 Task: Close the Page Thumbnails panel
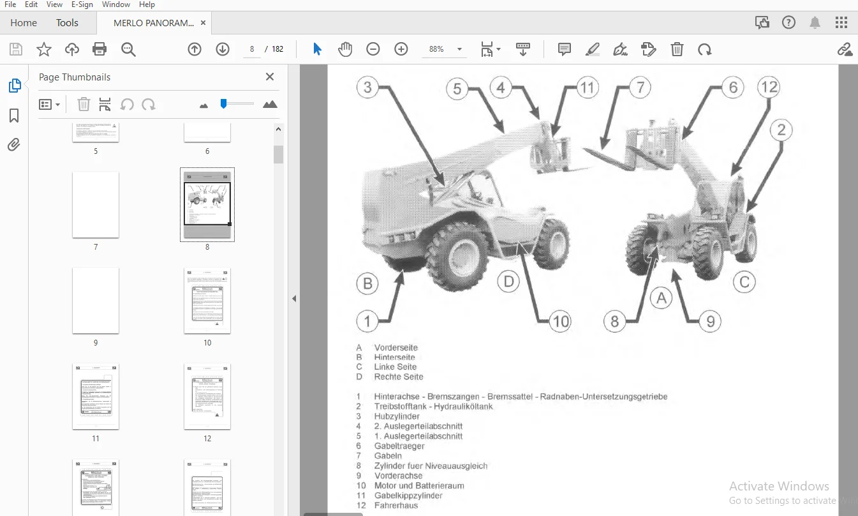[270, 77]
